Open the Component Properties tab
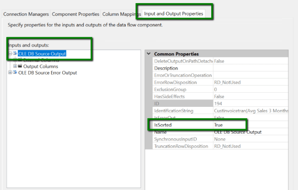 [75, 14]
